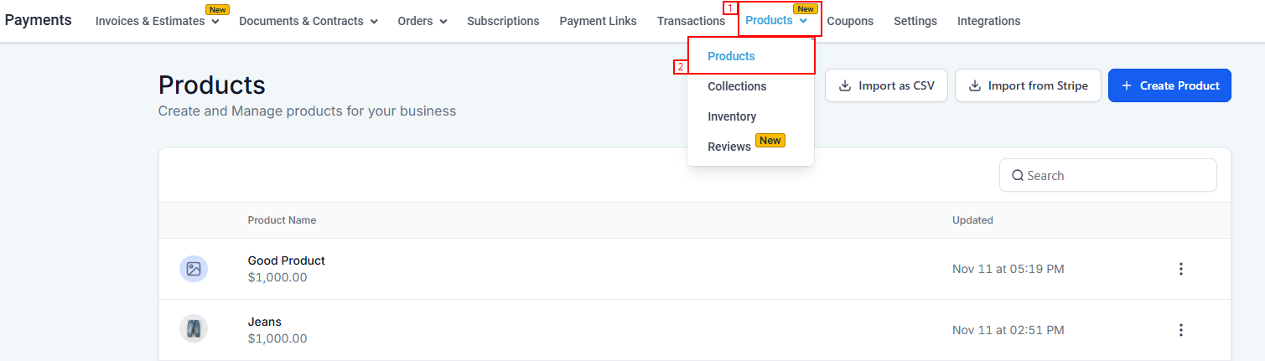
Task: Click the Good Product name link
Action: [286, 260]
